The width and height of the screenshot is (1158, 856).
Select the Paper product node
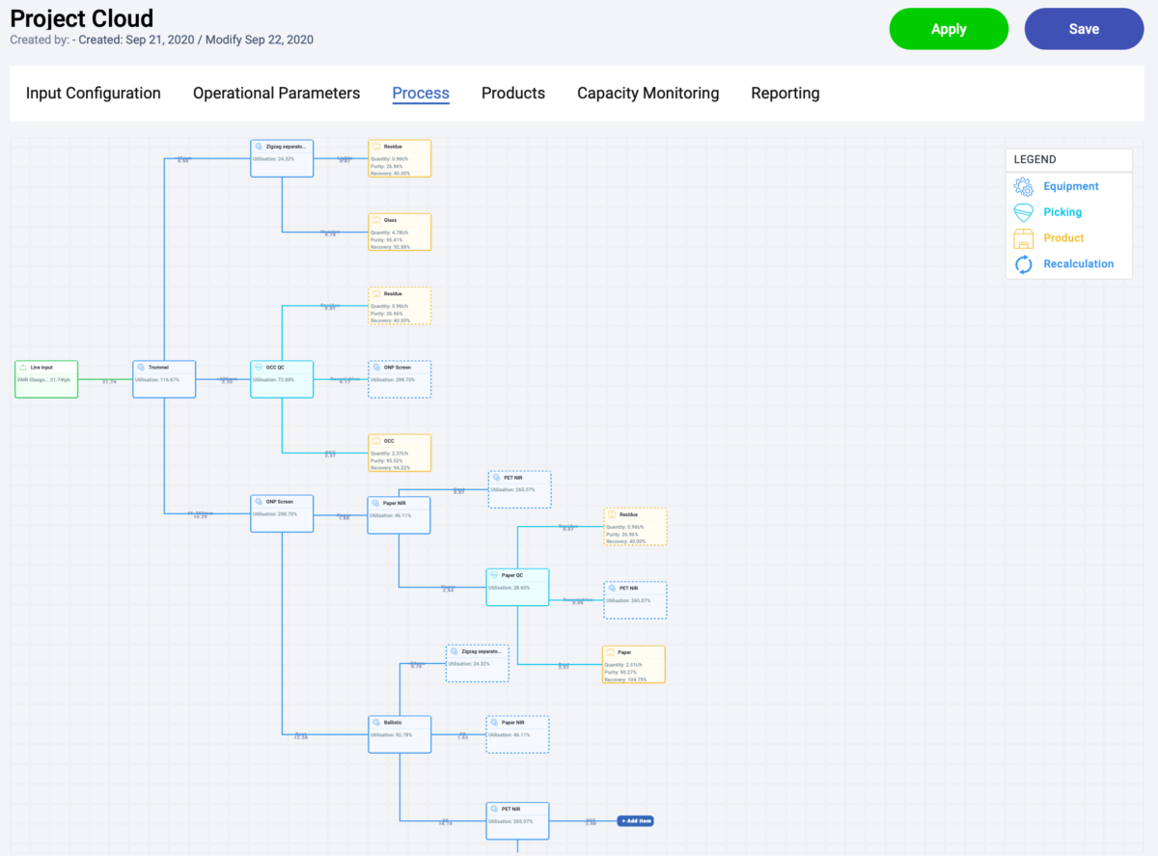tap(634, 665)
